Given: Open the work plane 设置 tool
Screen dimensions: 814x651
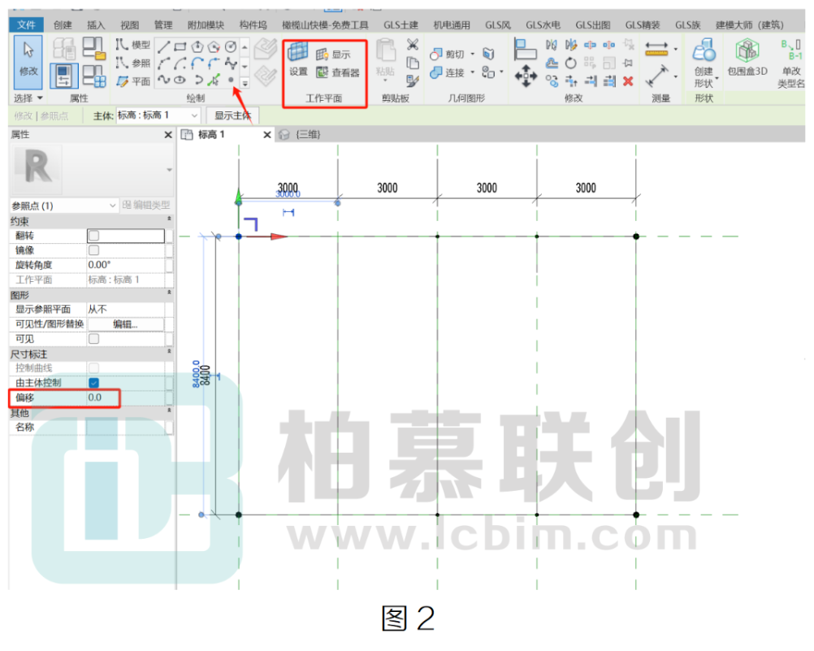Looking at the screenshot, I should (x=298, y=59).
